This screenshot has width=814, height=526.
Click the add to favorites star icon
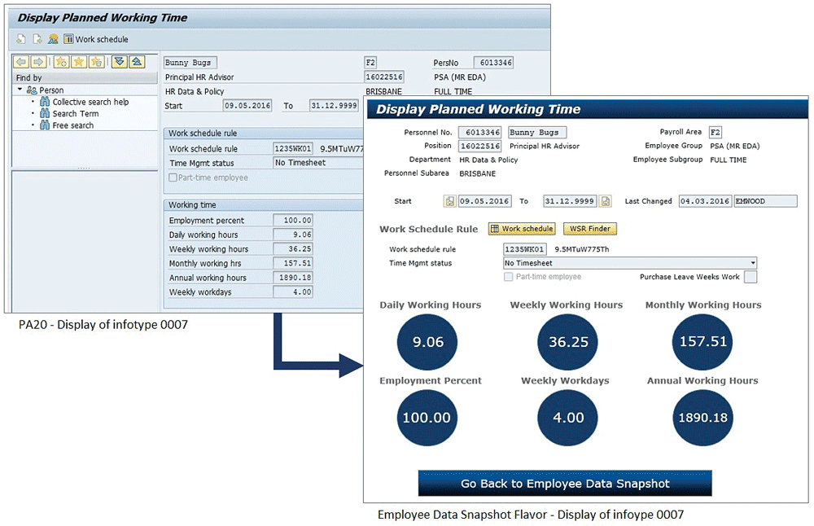[x=61, y=62]
